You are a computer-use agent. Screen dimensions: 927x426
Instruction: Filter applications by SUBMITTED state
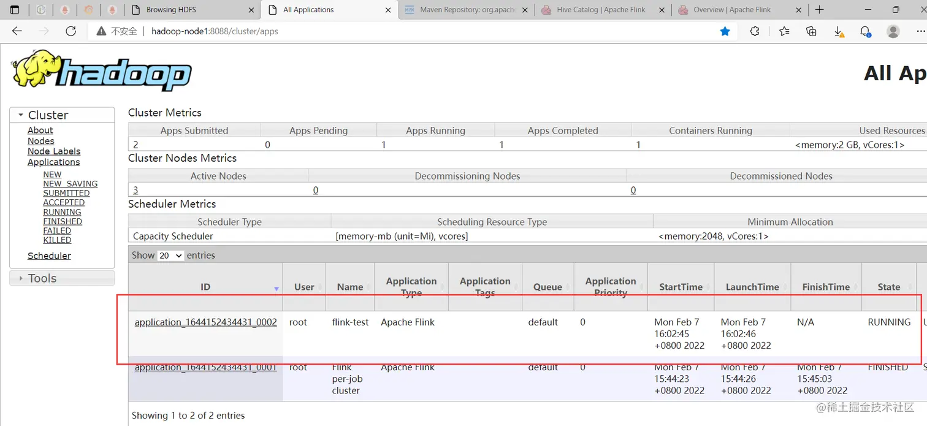[66, 193]
